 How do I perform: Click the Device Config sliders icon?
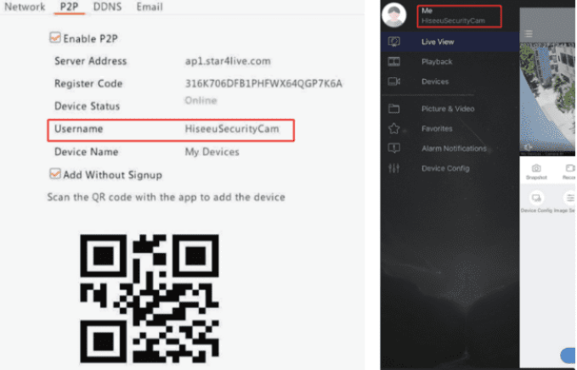[x=394, y=169]
